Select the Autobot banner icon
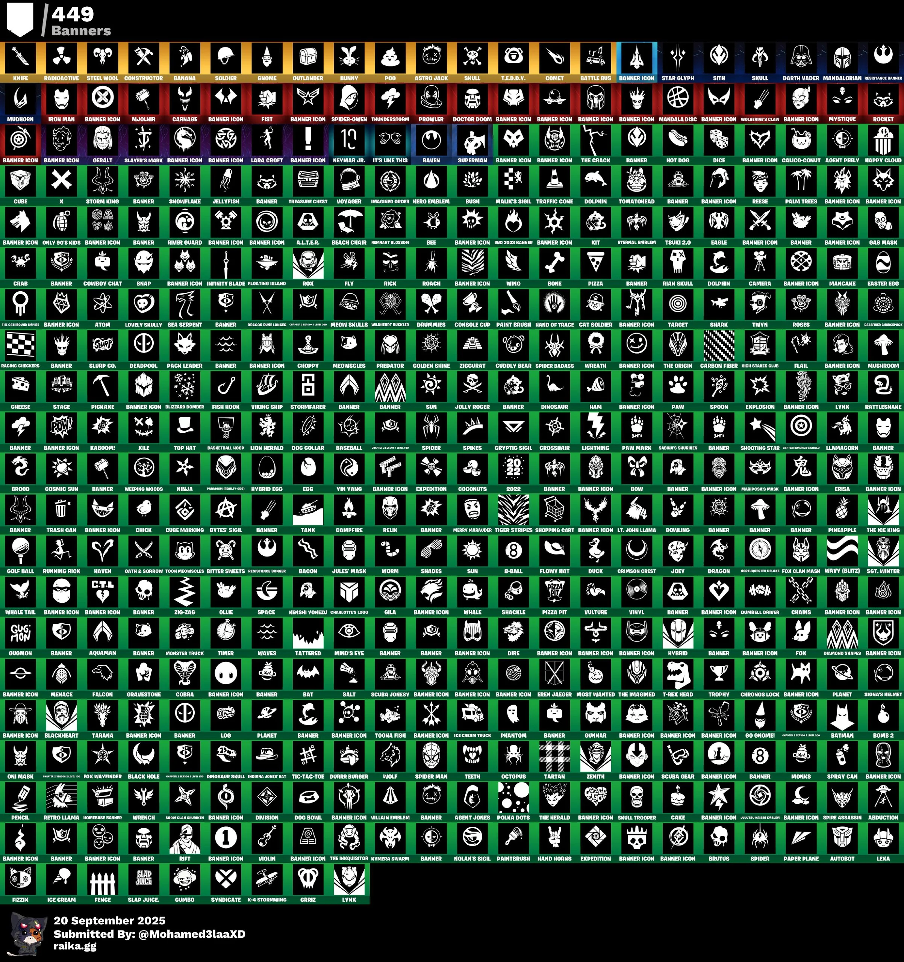904x962 pixels. point(842,838)
